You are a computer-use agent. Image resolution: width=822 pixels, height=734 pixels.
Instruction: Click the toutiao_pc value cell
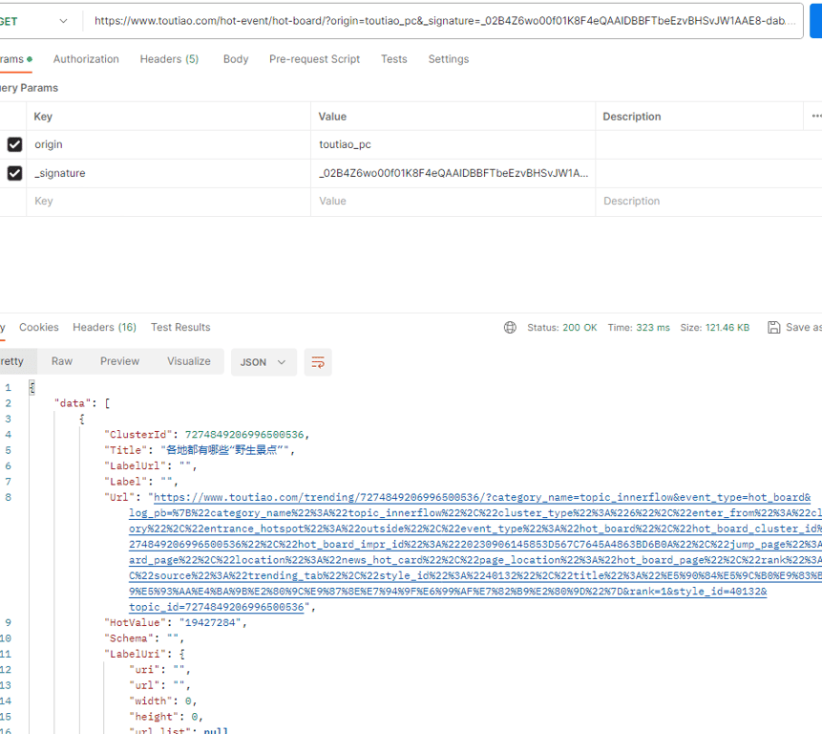(453, 145)
